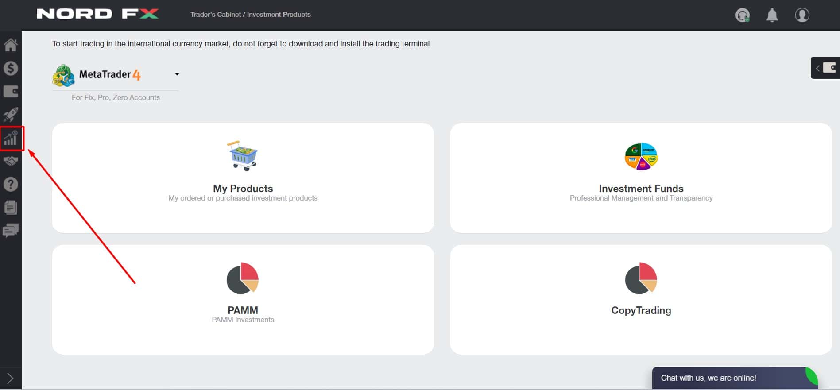Open the notifications bell
Screen dimensions: 840x390
click(x=772, y=15)
